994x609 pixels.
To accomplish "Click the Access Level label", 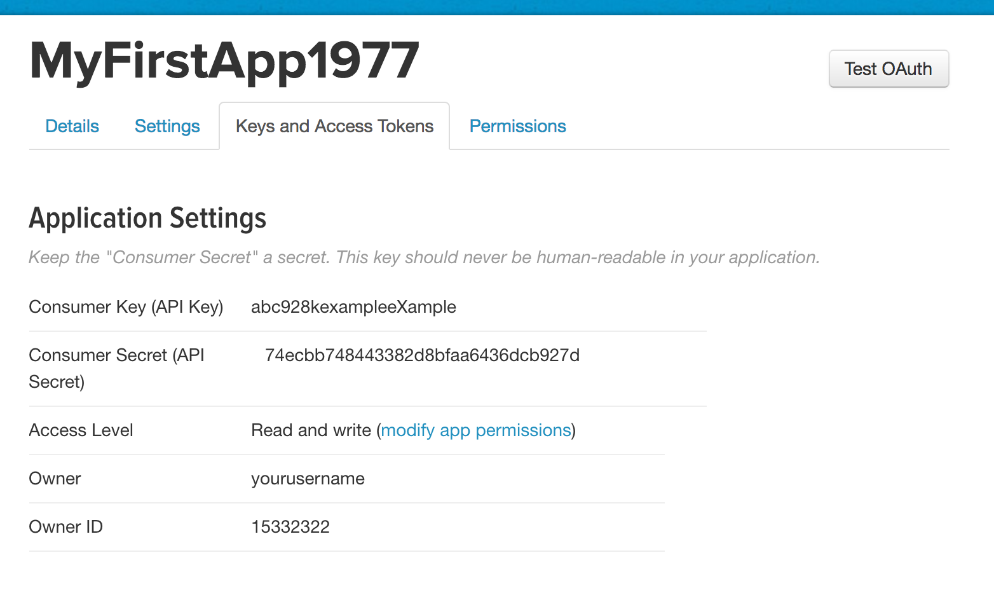I will coord(81,430).
